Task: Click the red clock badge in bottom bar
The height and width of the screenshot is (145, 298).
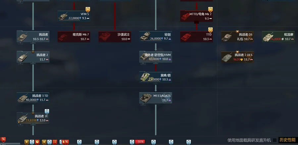Action: click(x=37, y=142)
